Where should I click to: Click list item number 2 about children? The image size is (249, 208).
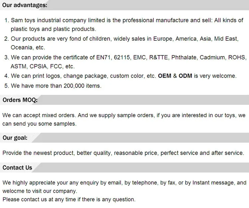(x=124, y=39)
